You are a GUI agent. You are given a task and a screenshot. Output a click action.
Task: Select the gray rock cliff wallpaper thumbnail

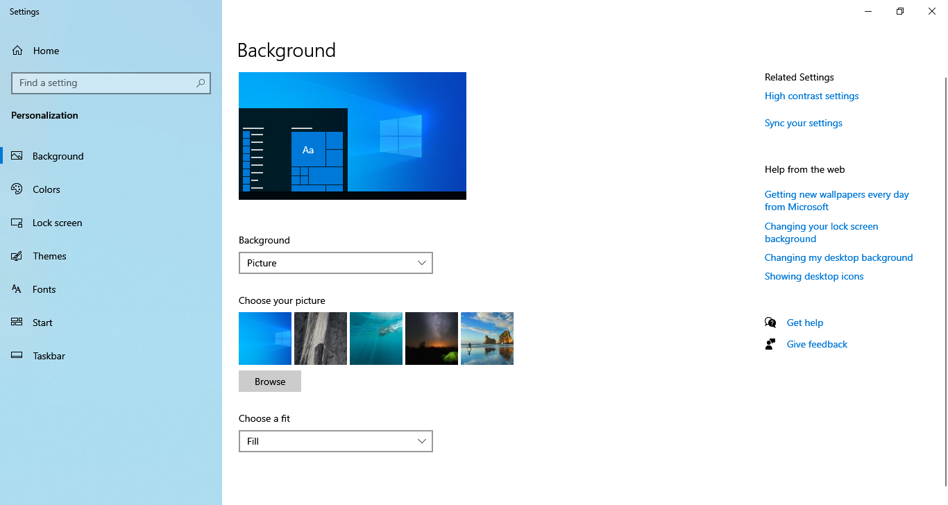pyautogui.click(x=321, y=339)
